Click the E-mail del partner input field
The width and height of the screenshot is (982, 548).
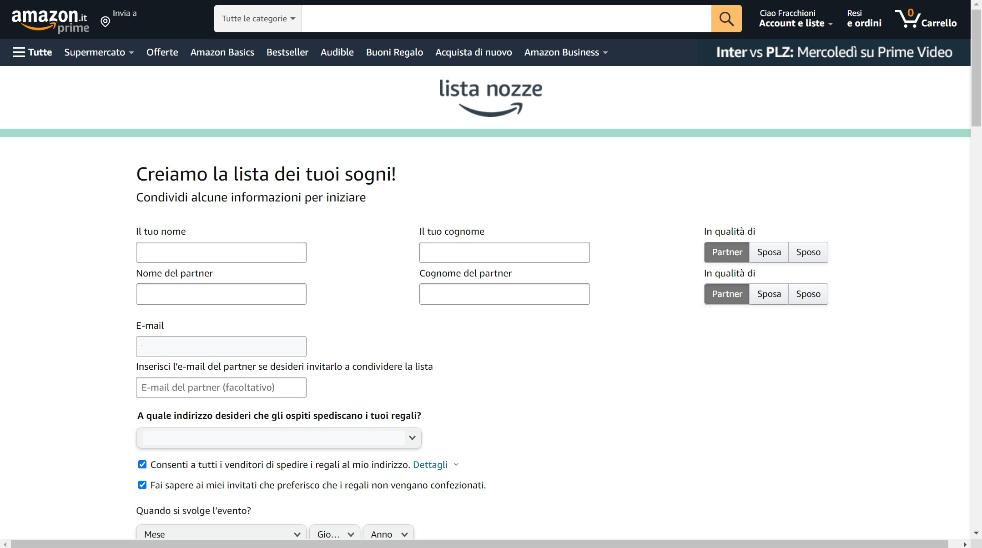point(221,387)
